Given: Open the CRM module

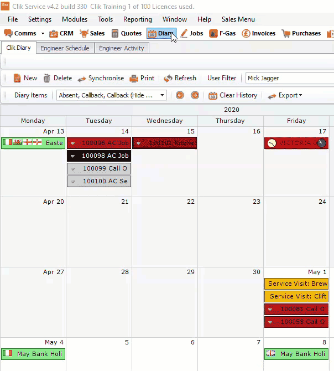Looking at the screenshot, I should (x=61, y=33).
